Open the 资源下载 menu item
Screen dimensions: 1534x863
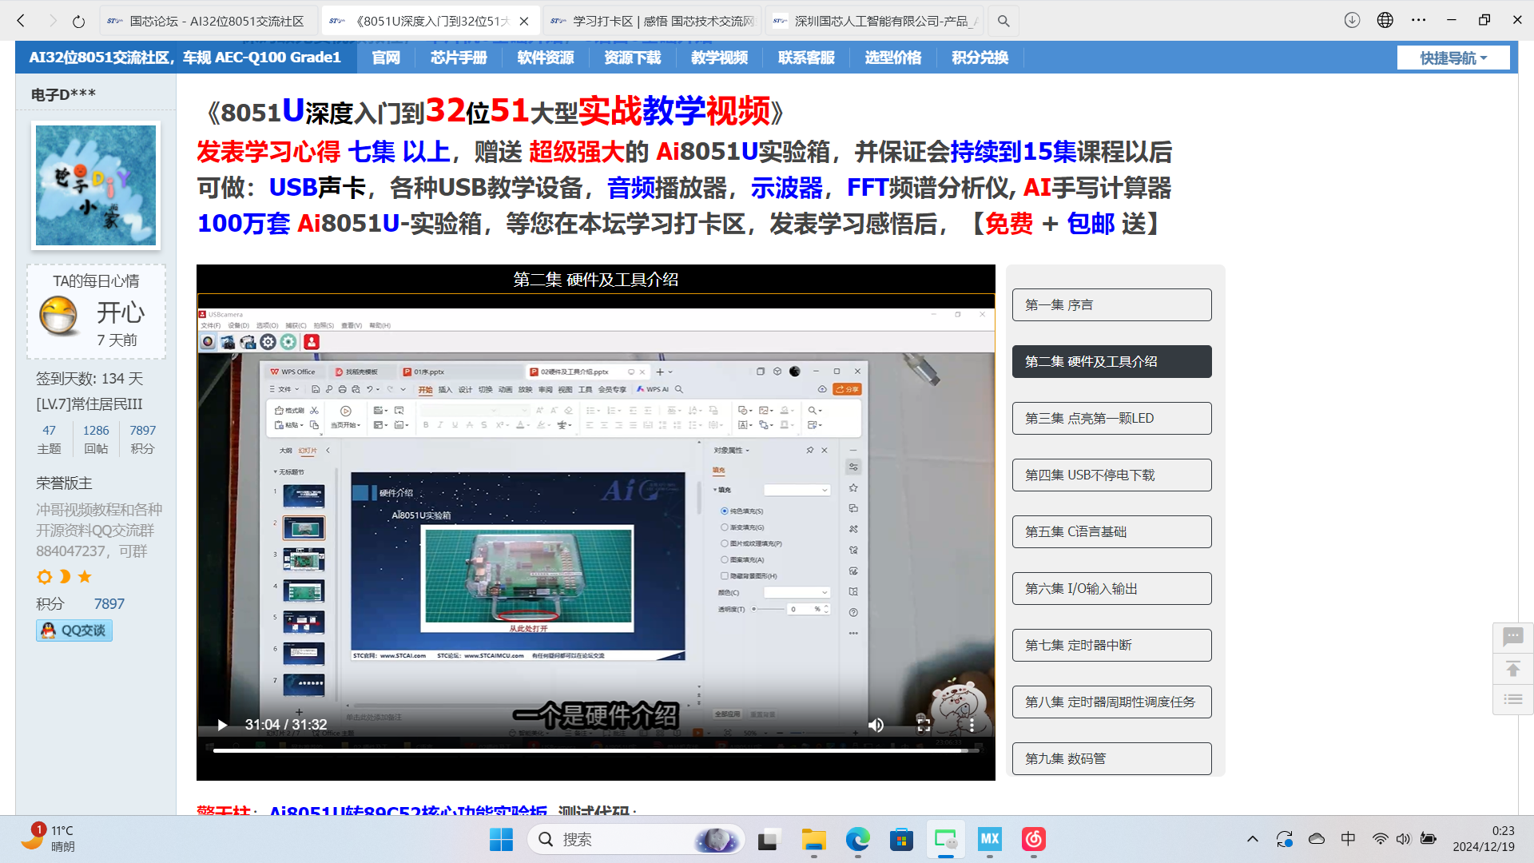[633, 58]
